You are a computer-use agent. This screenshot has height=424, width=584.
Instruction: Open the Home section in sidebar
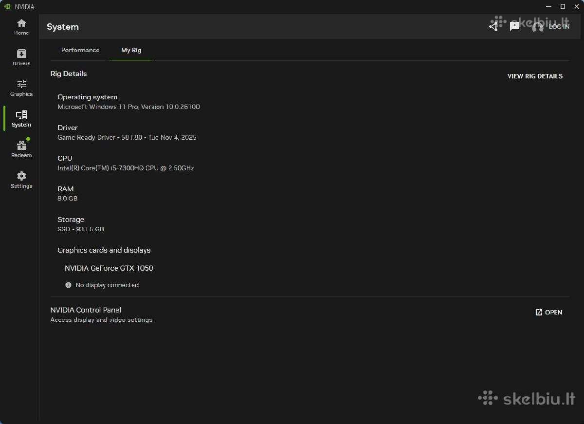click(21, 27)
